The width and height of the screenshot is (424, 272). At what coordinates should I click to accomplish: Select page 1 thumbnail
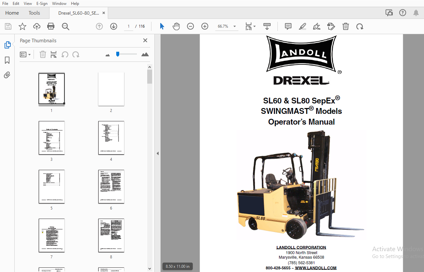click(51, 89)
